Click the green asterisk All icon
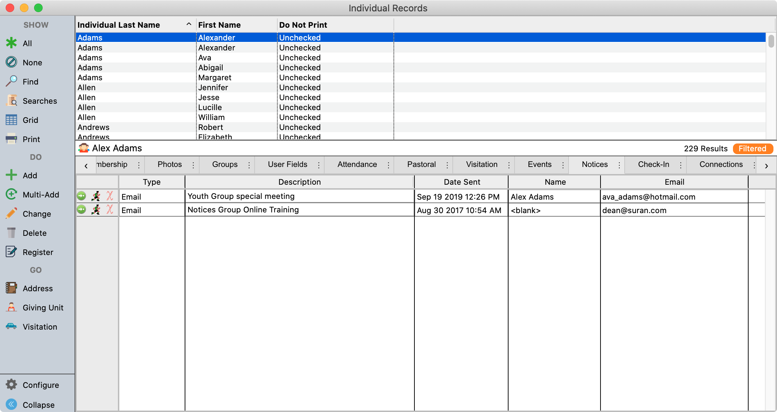777x412 pixels. point(11,43)
